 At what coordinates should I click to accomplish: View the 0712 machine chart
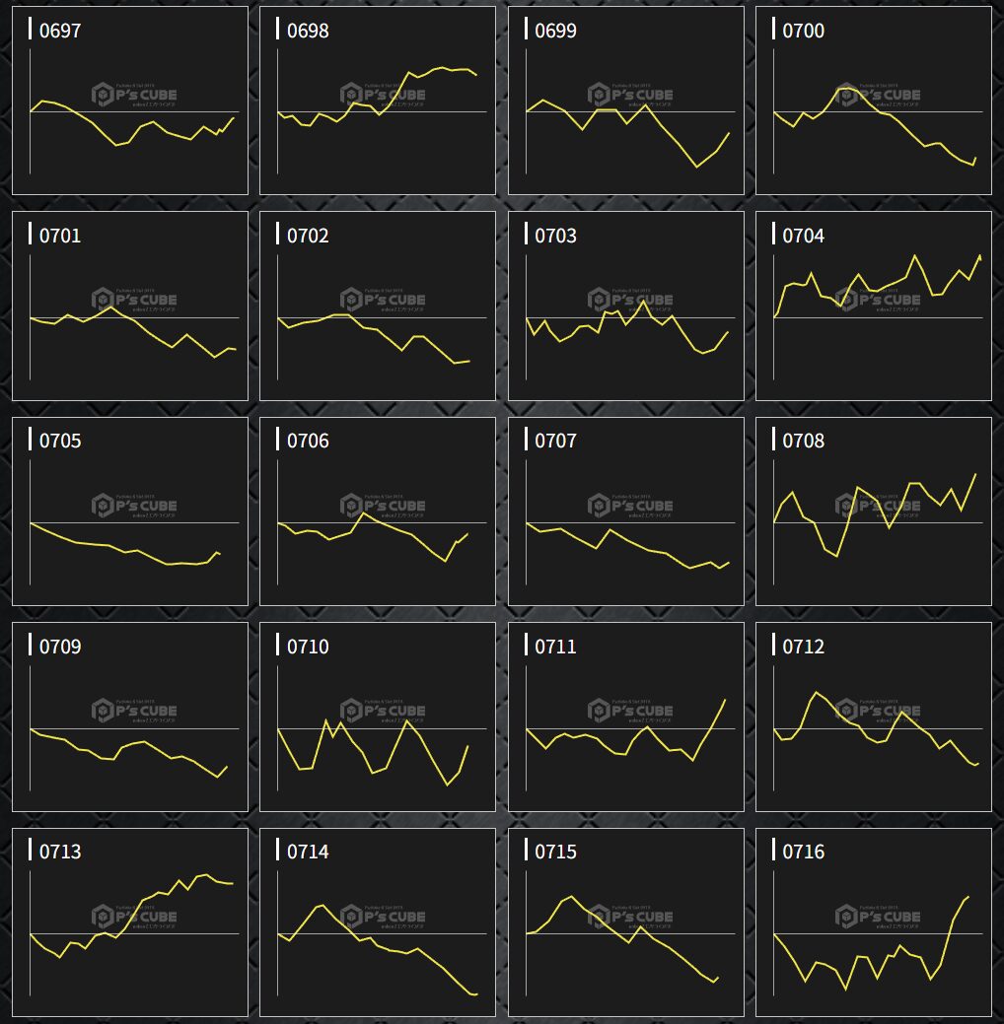coord(874,717)
